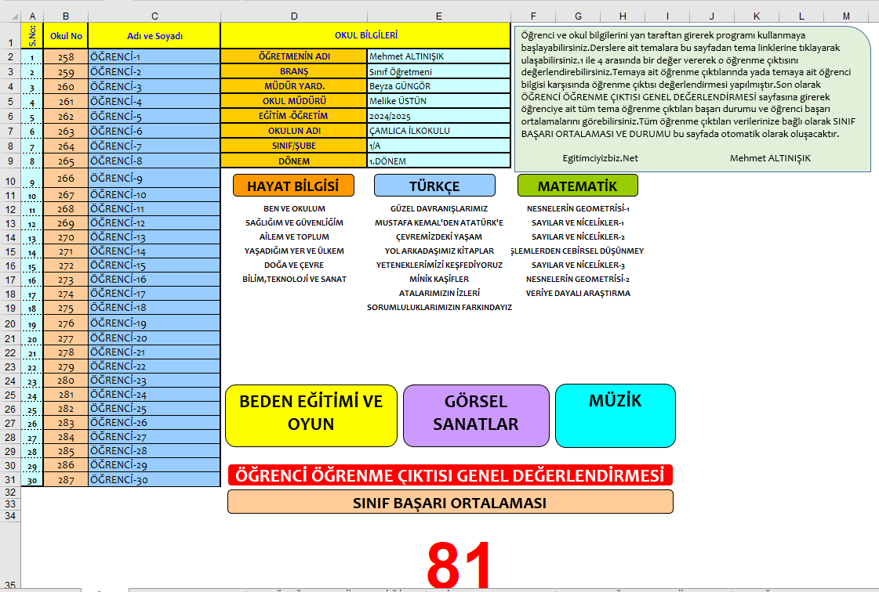Open ÇEVREMİZDEKİ YAŞAM theme link
Screen dimensions: 879x592
click(x=439, y=236)
